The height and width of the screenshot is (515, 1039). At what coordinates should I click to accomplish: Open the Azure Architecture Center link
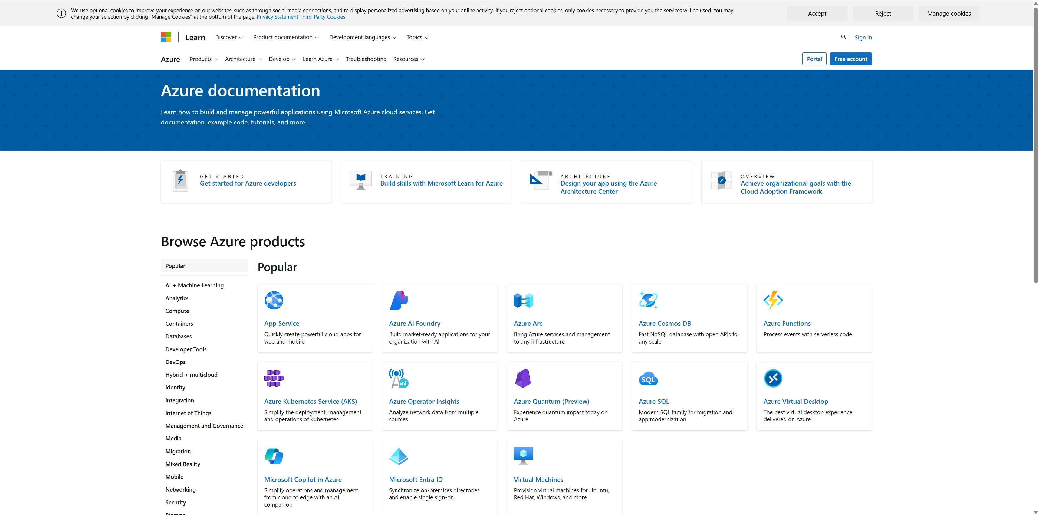coord(608,187)
